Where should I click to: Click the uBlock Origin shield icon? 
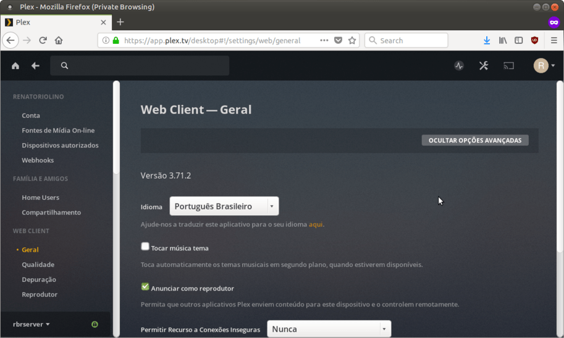[534, 40]
